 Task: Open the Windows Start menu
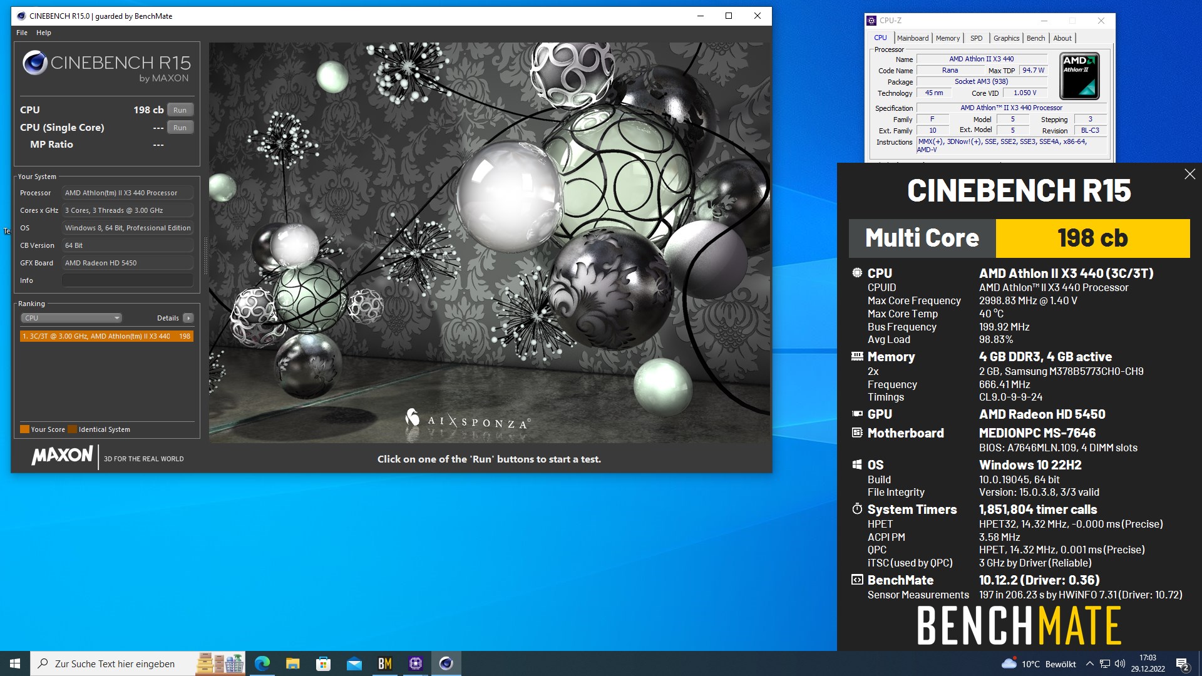point(15,663)
